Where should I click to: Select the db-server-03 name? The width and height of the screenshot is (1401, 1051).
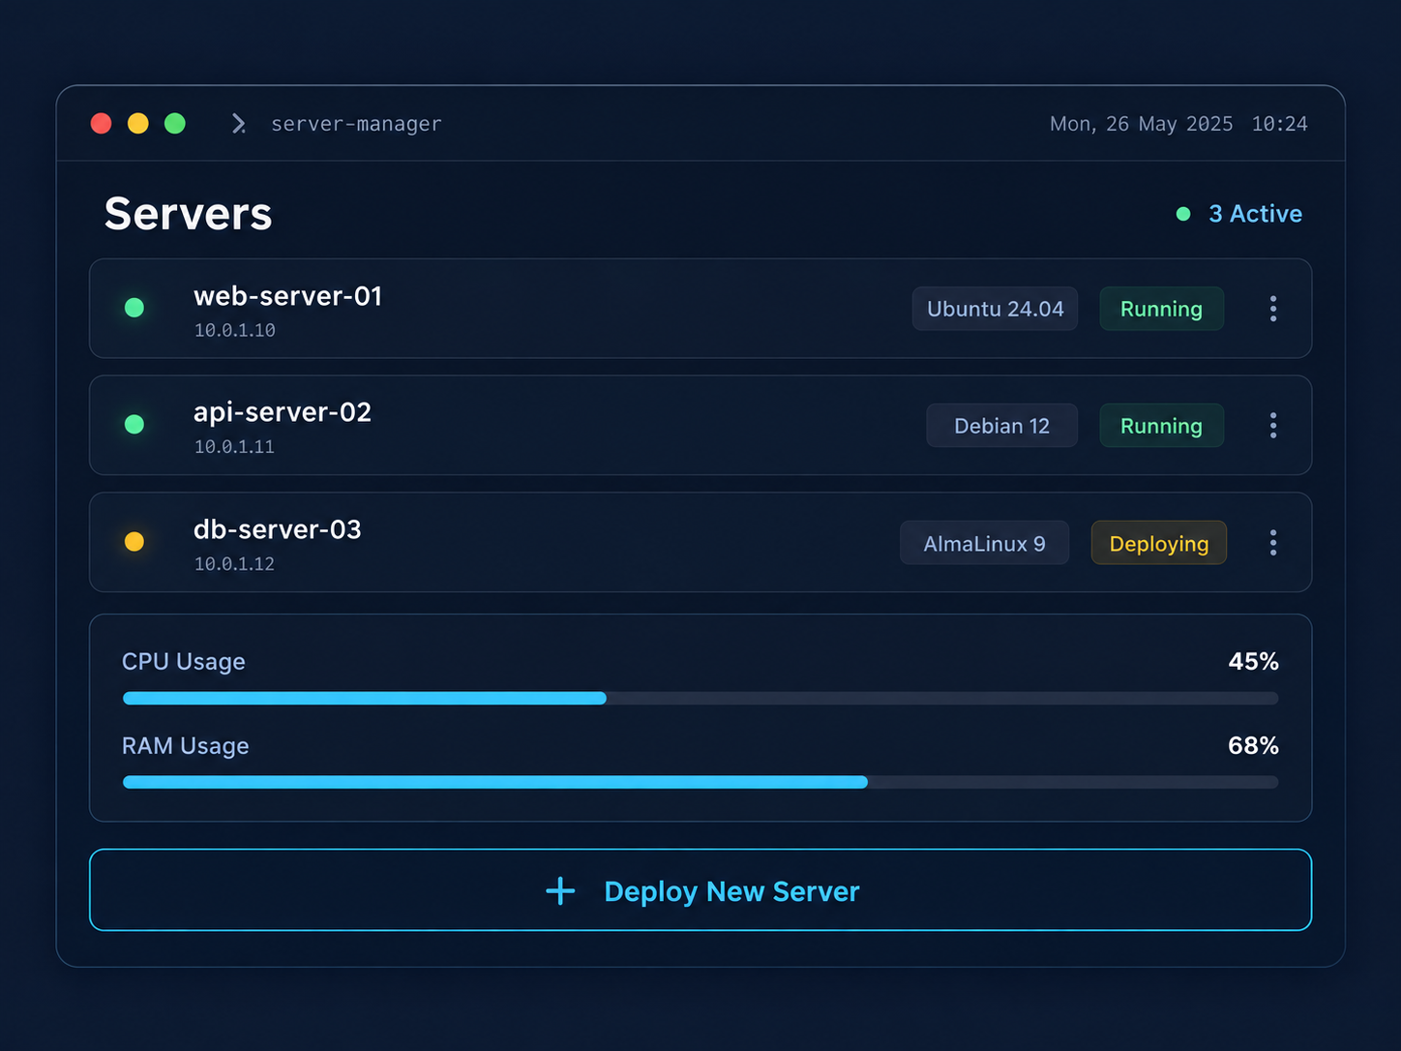[278, 530]
